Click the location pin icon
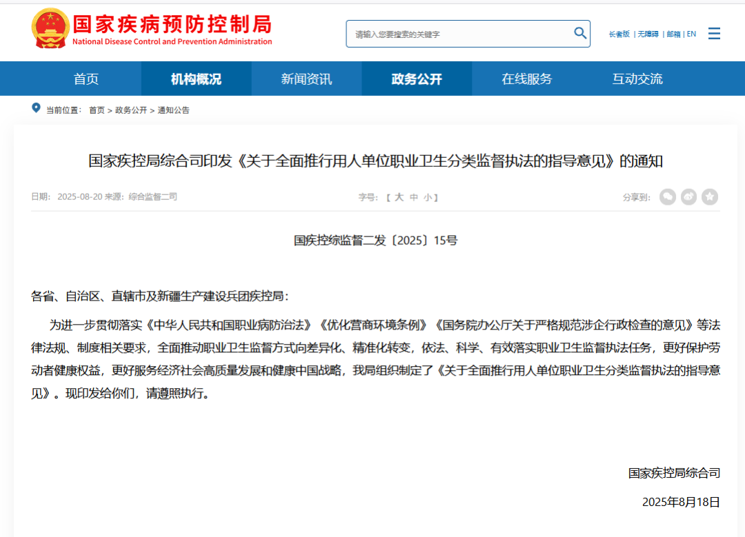 coord(36,108)
